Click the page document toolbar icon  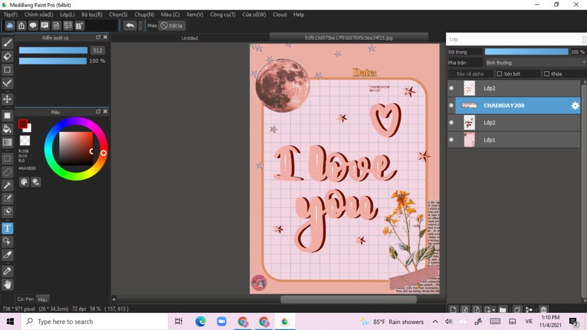point(56,25)
